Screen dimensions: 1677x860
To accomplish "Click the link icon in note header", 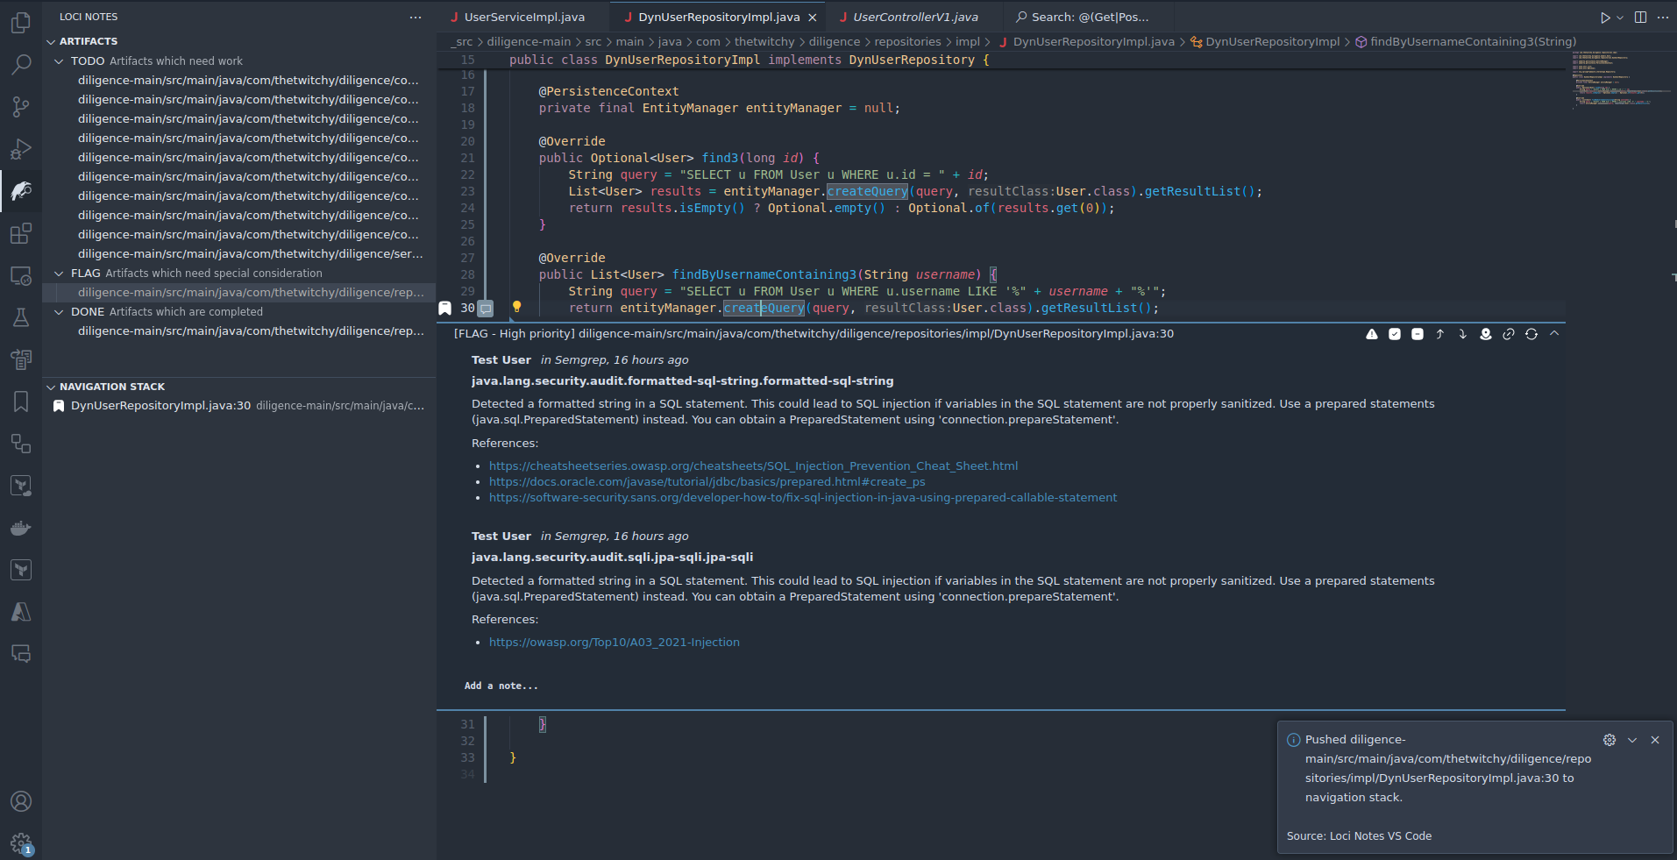I will point(1509,334).
